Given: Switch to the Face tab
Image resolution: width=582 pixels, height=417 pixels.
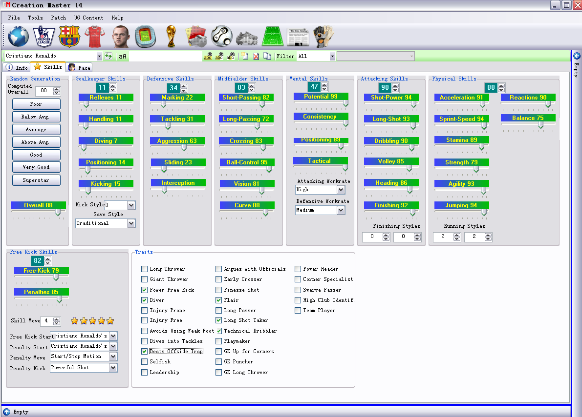Looking at the screenshot, I should (80, 67).
